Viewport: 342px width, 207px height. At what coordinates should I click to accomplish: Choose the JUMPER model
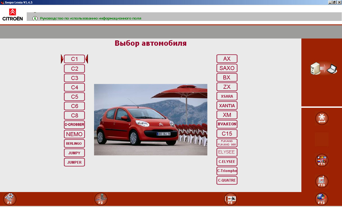point(74,162)
